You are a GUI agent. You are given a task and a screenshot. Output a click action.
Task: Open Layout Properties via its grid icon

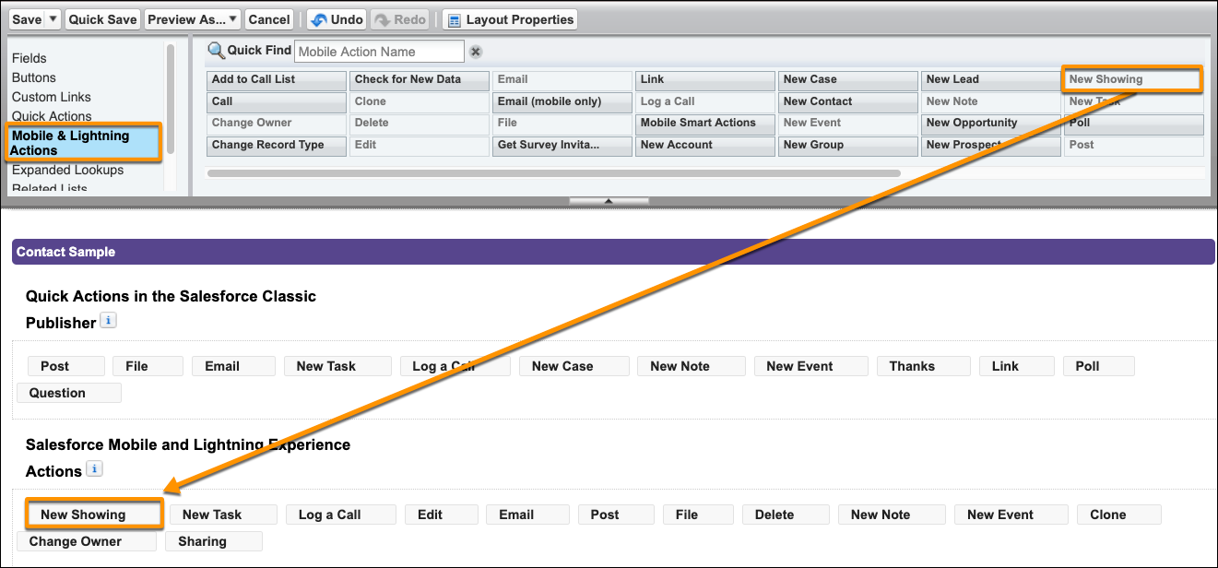(452, 18)
